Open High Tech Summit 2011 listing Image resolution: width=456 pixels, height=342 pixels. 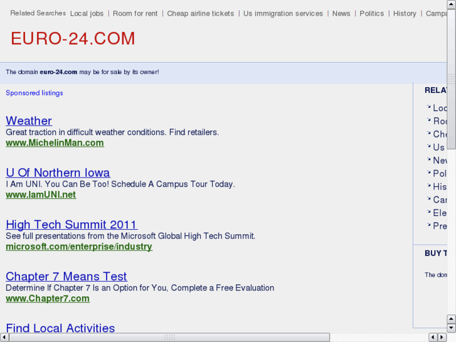72,225
